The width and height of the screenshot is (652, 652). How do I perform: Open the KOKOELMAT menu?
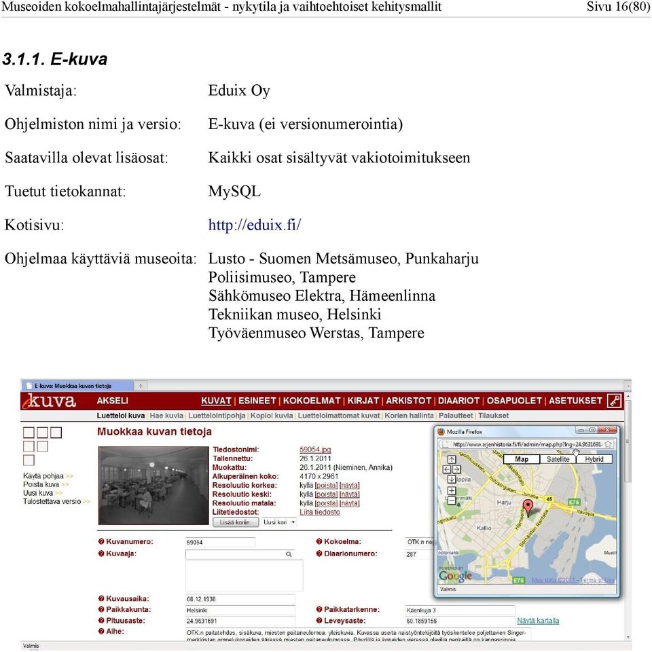(312, 401)
